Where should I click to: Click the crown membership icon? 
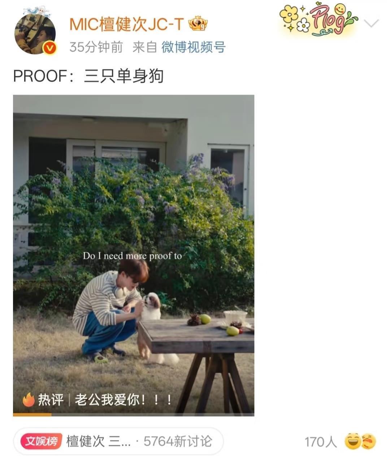click(x=198, y=24)
